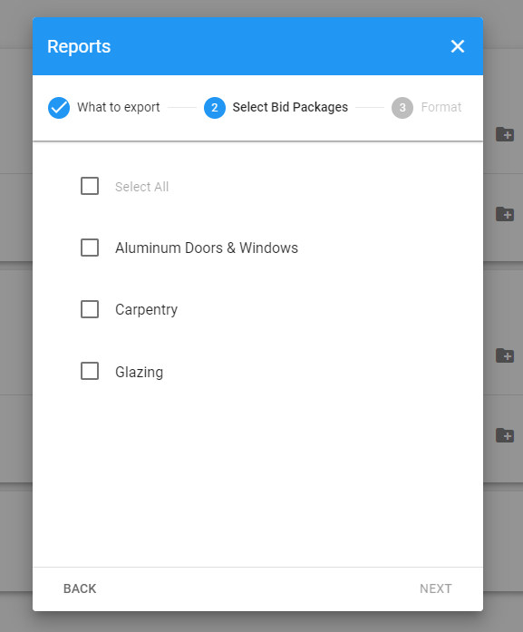Click the NEXT button
Image resolution: width=523 pixels, height=632 pixels.
[436, 588]
